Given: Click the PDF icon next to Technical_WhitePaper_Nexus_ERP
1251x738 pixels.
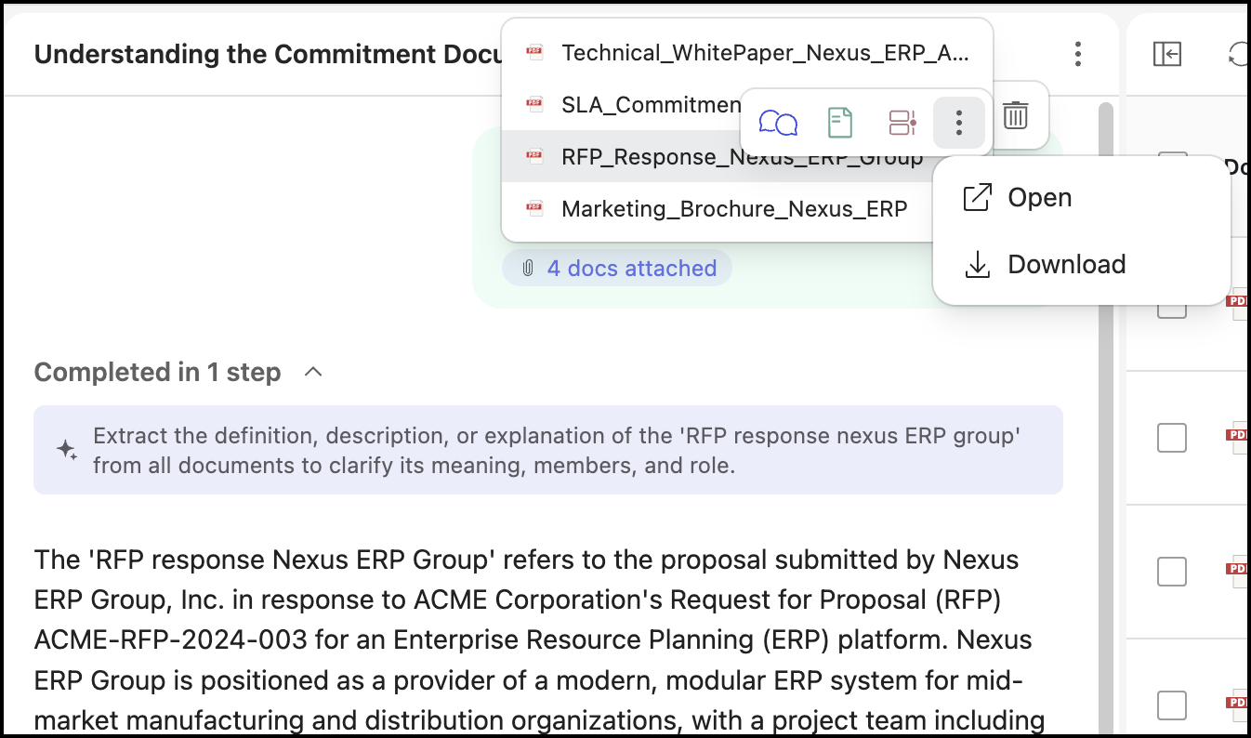Looking at the screenshot, I should [x=534, y=53].
